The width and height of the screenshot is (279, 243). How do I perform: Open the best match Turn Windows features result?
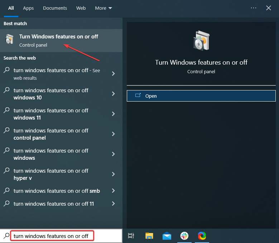61,41
